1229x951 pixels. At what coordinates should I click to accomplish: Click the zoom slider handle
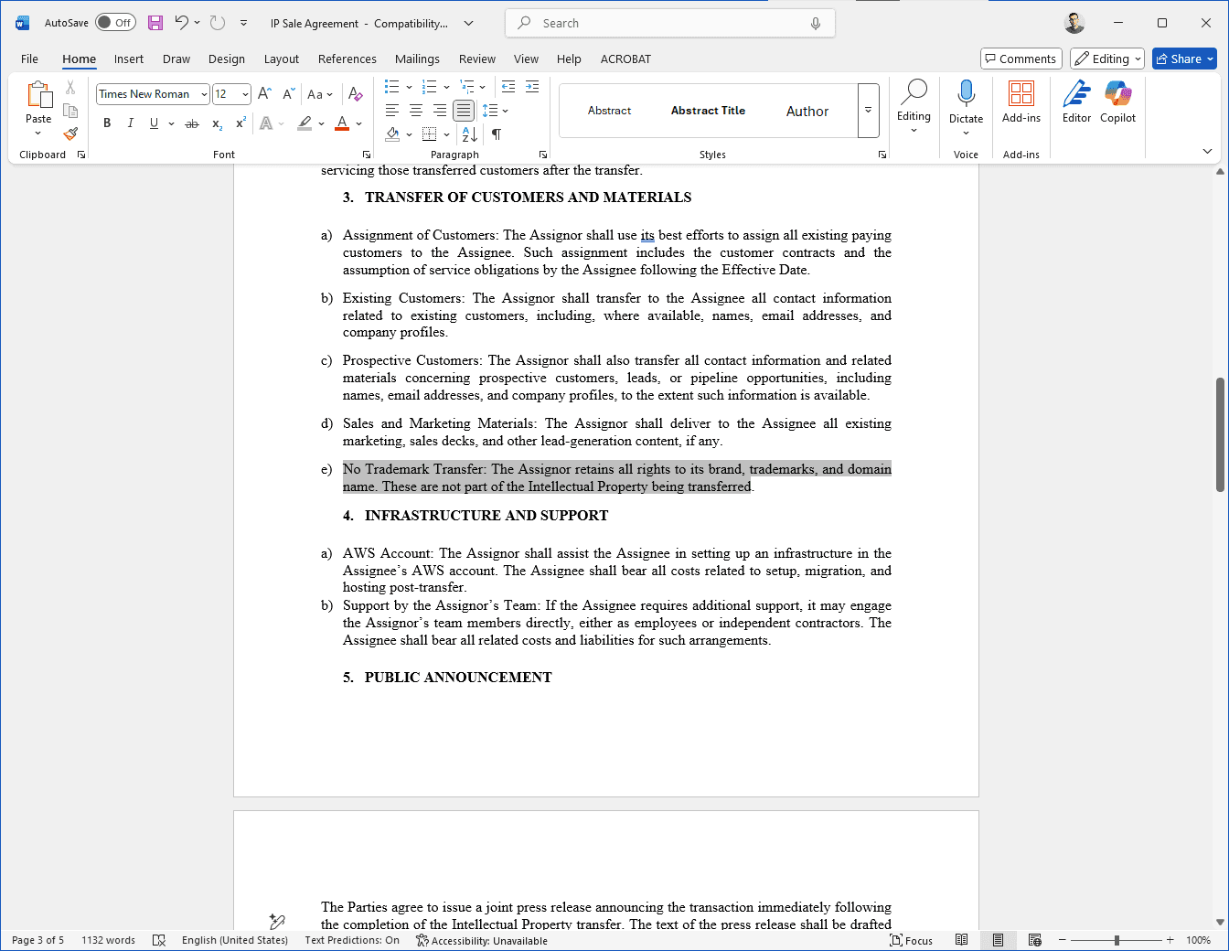[1117, 940]
